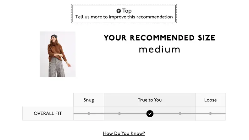The image size is (249, 140).
Task: Click the Top label in dashed box
Action: [x=127, y=11]
